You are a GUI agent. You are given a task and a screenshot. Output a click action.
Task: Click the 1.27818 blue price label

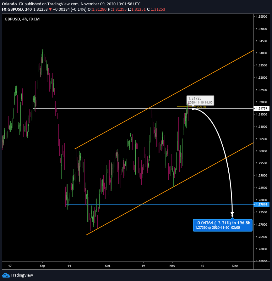[x=261, y=204]
